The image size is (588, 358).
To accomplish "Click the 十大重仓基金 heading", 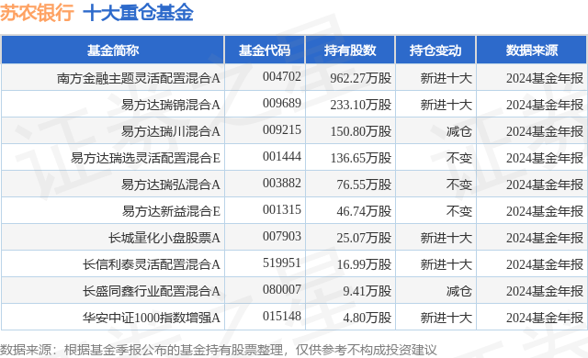I will coord(138,12).
